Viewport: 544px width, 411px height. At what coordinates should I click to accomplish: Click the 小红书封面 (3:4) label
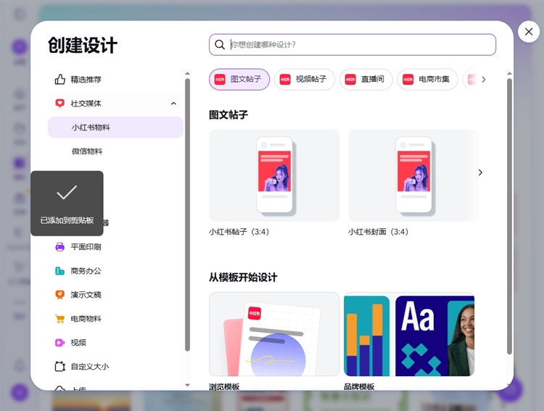click(378, 232)
